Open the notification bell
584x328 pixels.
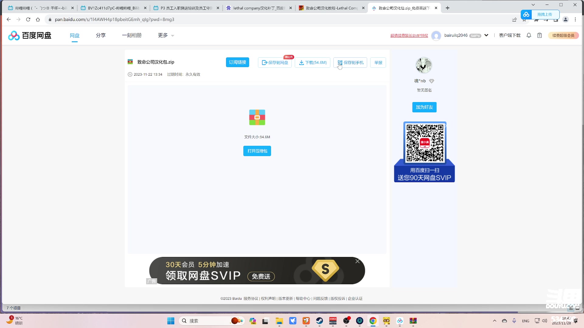click(x=529, y=35)
